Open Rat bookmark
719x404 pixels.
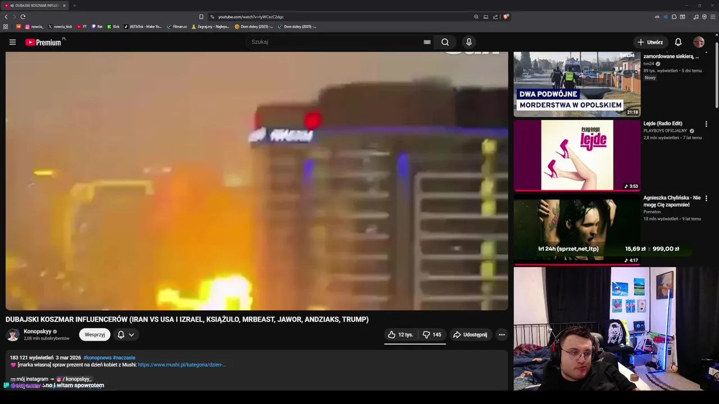pyautogui.click(x=97, y=26)
